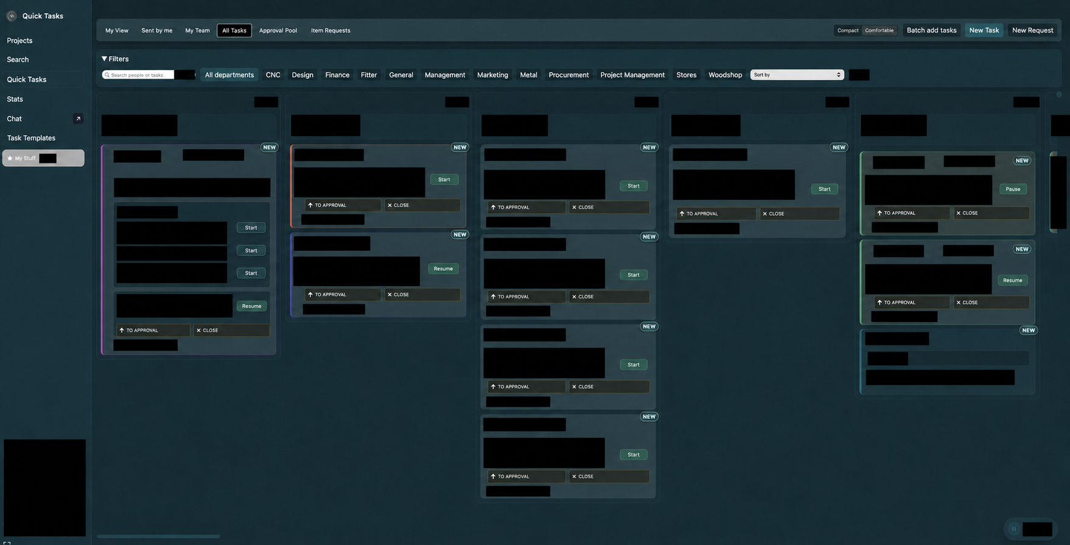Screen dimensions: 1070x545
Task: Click Resume in card with three Start buttons
Action: pos(251,306)
